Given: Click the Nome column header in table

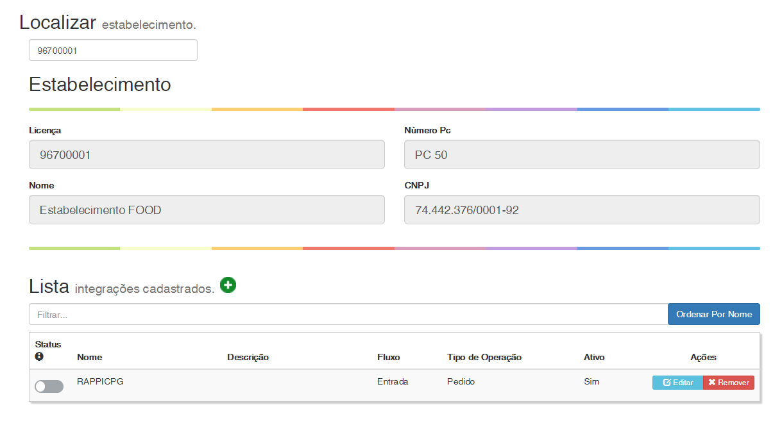Looking at the screenshot, I should 90,358.
